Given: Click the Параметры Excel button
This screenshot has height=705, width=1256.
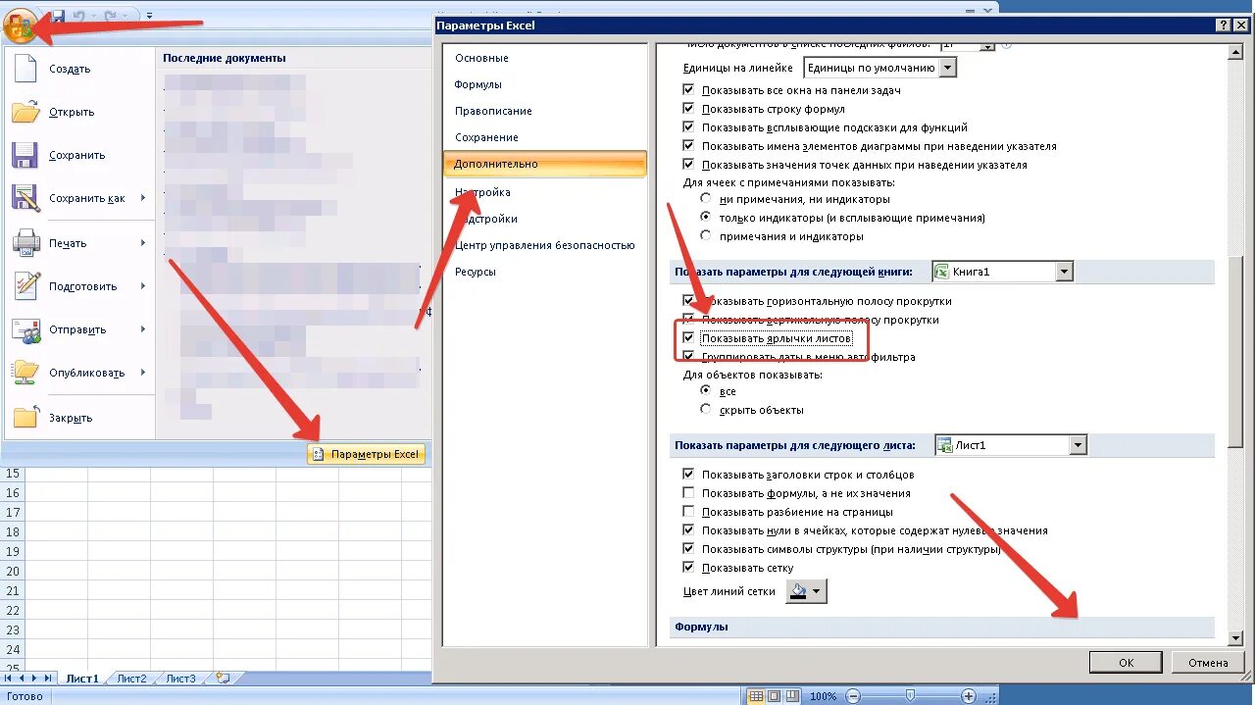Looking at the screenshot, I should 366,454.
